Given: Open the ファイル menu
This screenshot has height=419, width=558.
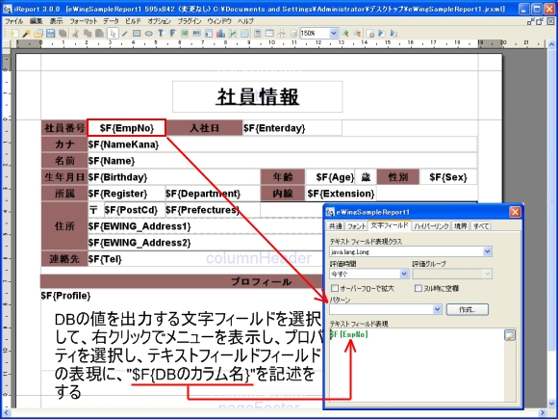Looking at the screenshot, I should (x=13, y=21).
